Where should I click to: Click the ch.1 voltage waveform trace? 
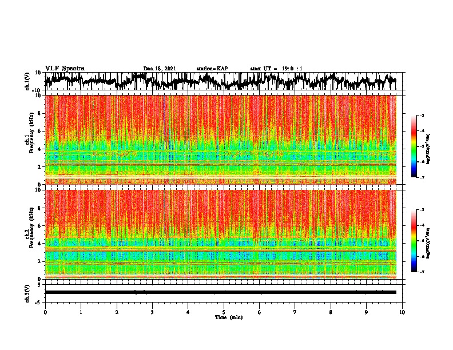pos(221,81)
